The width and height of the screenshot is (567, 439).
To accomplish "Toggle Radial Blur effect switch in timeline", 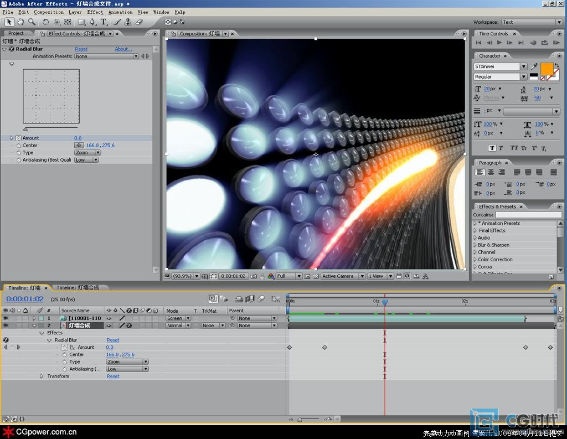I will 6,340.
